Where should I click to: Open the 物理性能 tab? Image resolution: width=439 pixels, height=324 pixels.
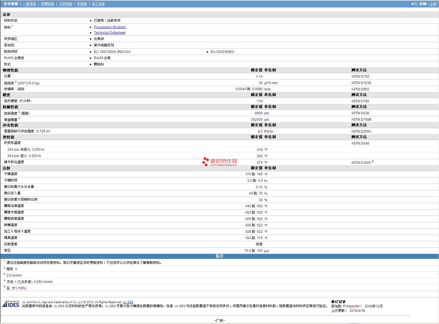[47, 4]
